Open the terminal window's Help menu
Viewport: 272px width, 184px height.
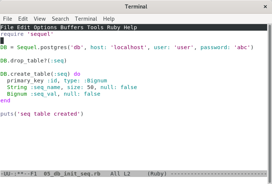109,19
